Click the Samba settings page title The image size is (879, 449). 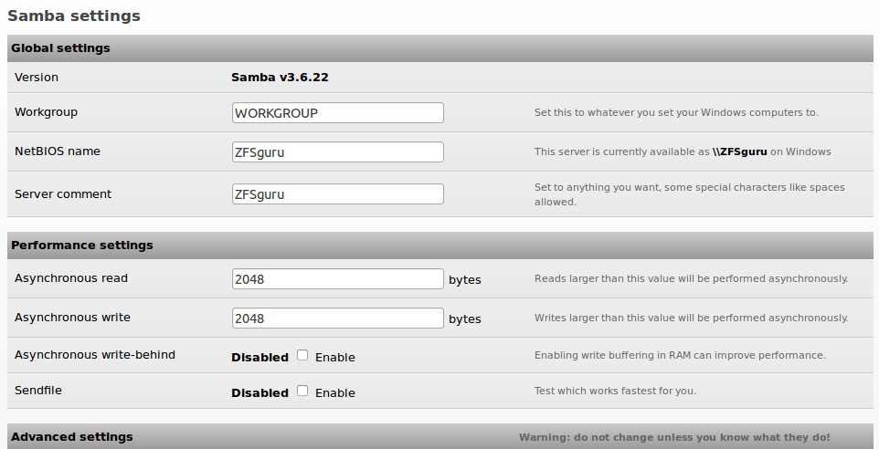click(x=74, y=16)
